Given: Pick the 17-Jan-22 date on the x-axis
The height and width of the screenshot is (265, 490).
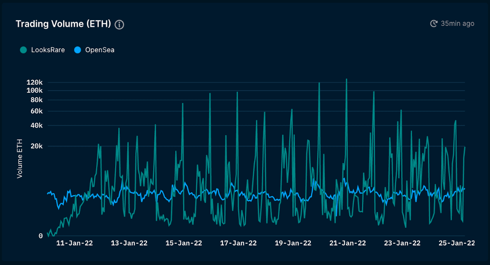Looking at the screenshot, I should 238,243.
